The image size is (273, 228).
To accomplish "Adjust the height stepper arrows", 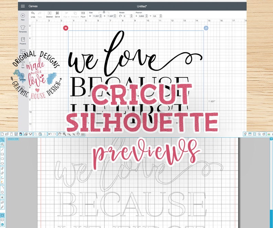I will click(115, 16).
